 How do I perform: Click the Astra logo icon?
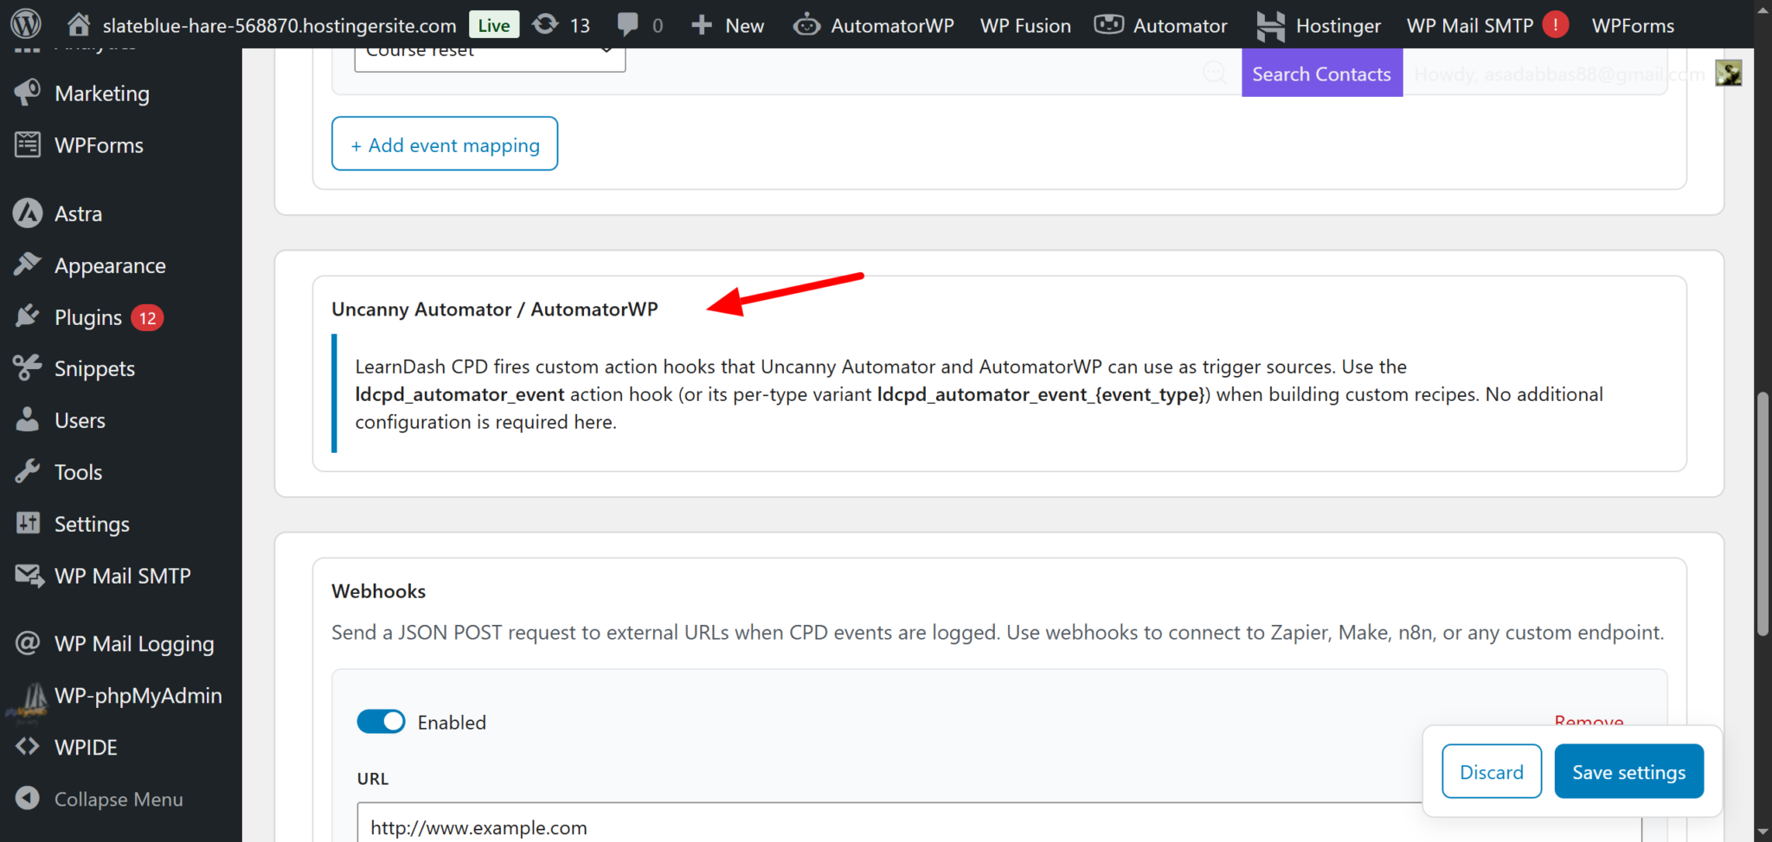(x=28, y=213)
